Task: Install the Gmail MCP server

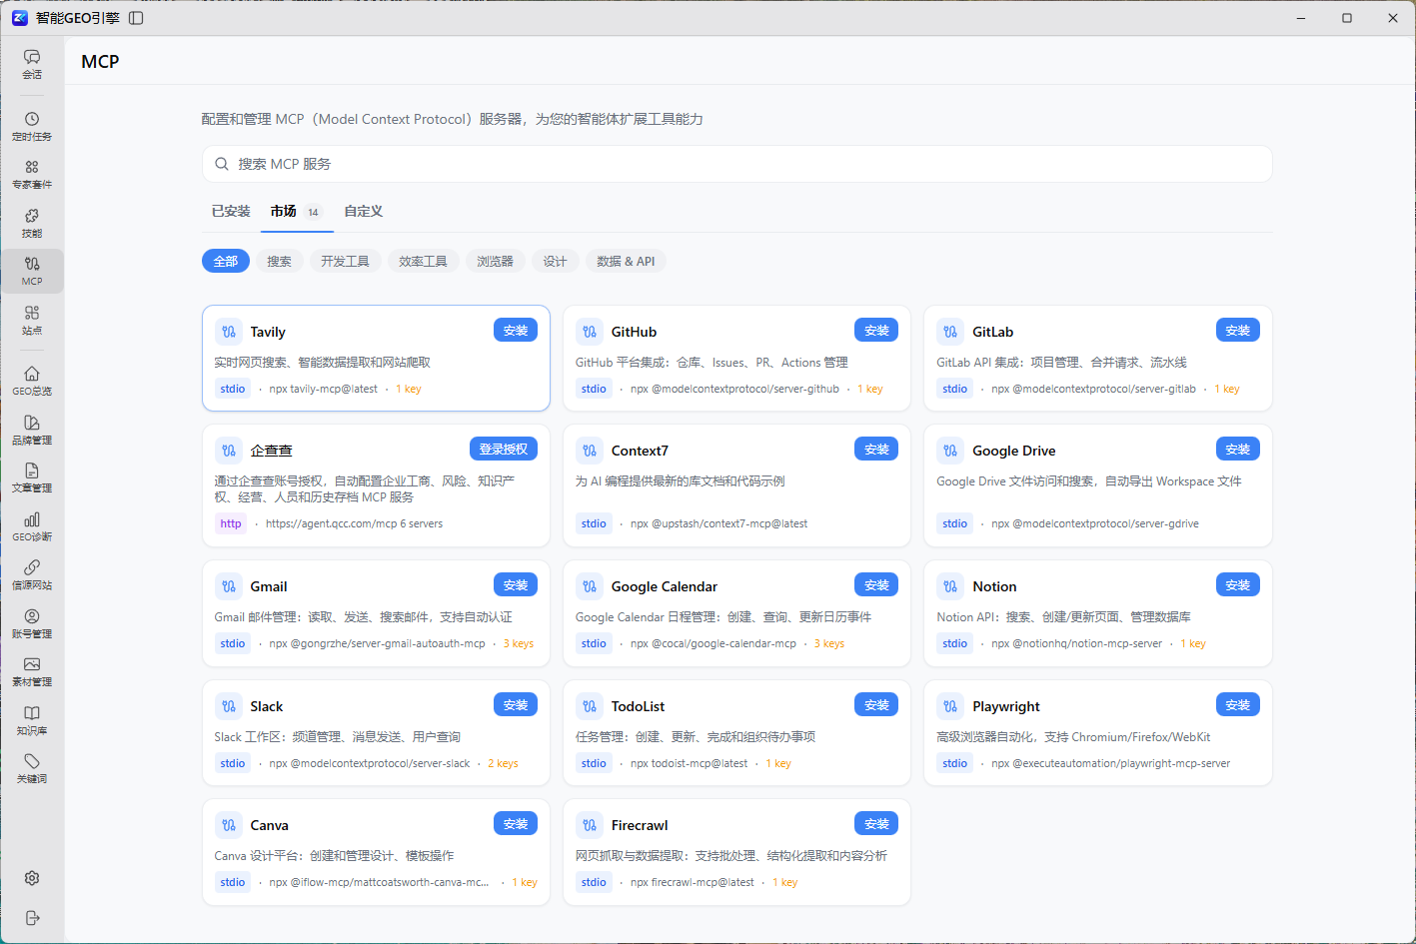Action: (516, 585)
